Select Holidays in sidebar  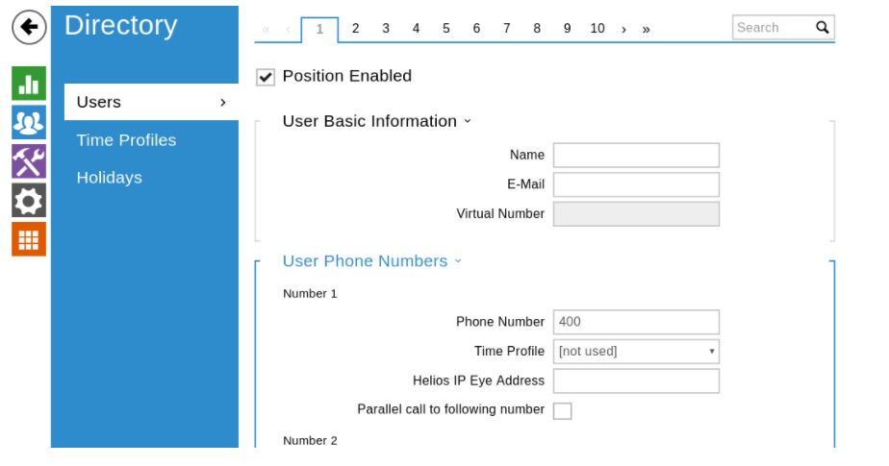(109, 178)
